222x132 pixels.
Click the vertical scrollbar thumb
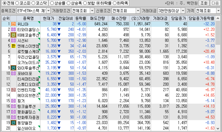[x=218, y=33]
